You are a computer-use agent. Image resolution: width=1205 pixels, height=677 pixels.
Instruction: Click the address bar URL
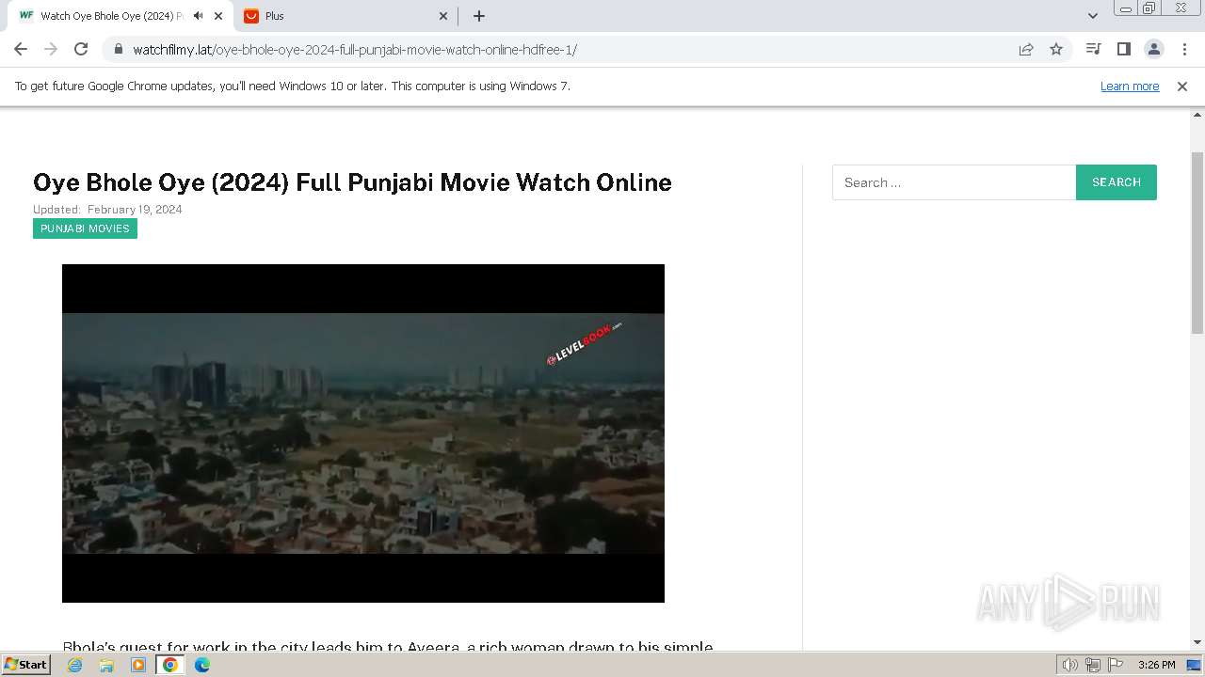(x=355, y=50)
